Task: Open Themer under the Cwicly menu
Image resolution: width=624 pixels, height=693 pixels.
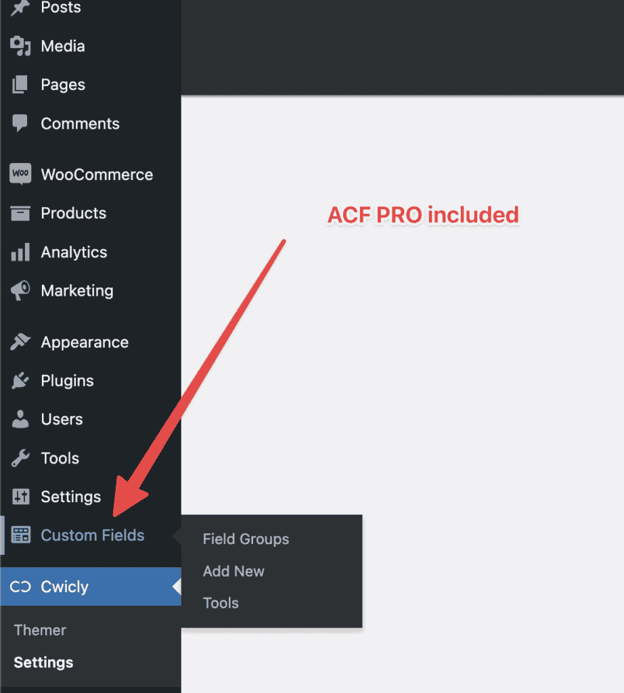Action: point(40,630)
